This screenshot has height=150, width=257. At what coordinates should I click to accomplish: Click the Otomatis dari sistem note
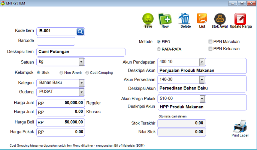click(172, 116)
